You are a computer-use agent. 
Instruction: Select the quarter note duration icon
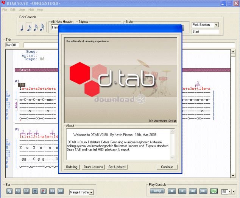(x=22, y=28)
